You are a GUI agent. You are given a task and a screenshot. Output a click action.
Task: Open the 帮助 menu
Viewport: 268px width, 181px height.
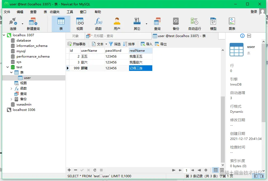pos(98,12)
